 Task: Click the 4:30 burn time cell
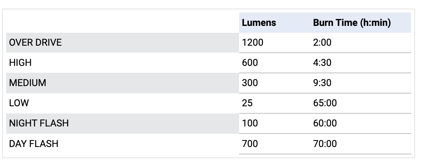coord(322,63)
